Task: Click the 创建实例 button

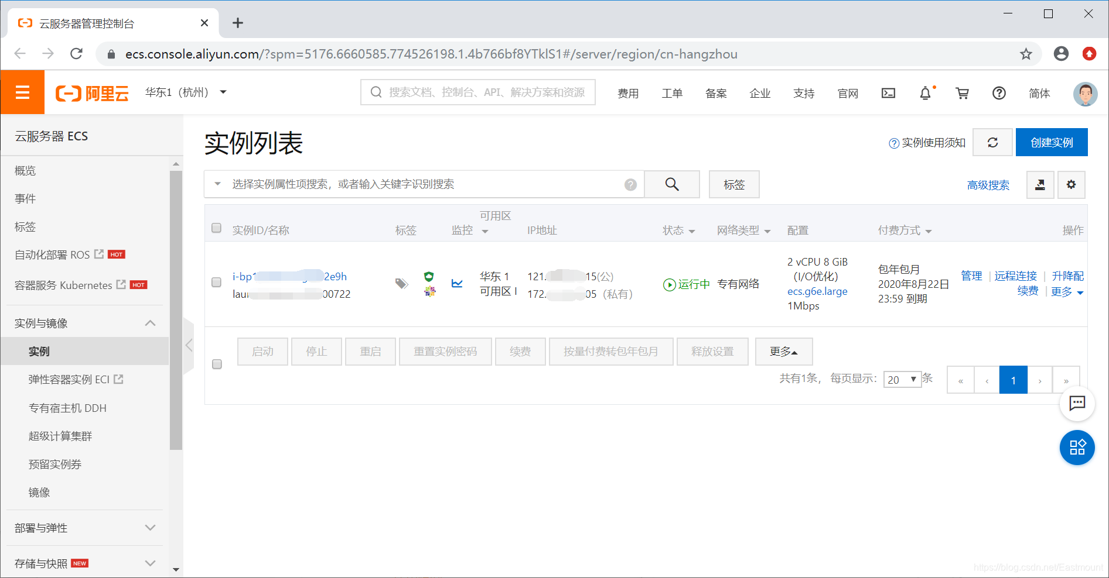Action: point(1052,142)
